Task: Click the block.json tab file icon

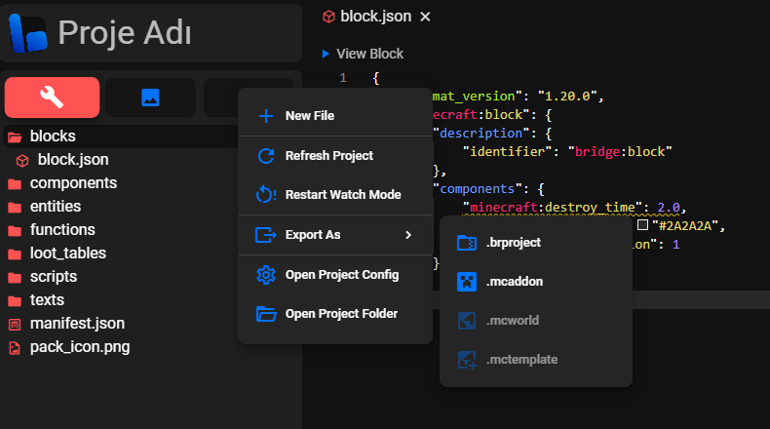Action: tap(328, 17)
